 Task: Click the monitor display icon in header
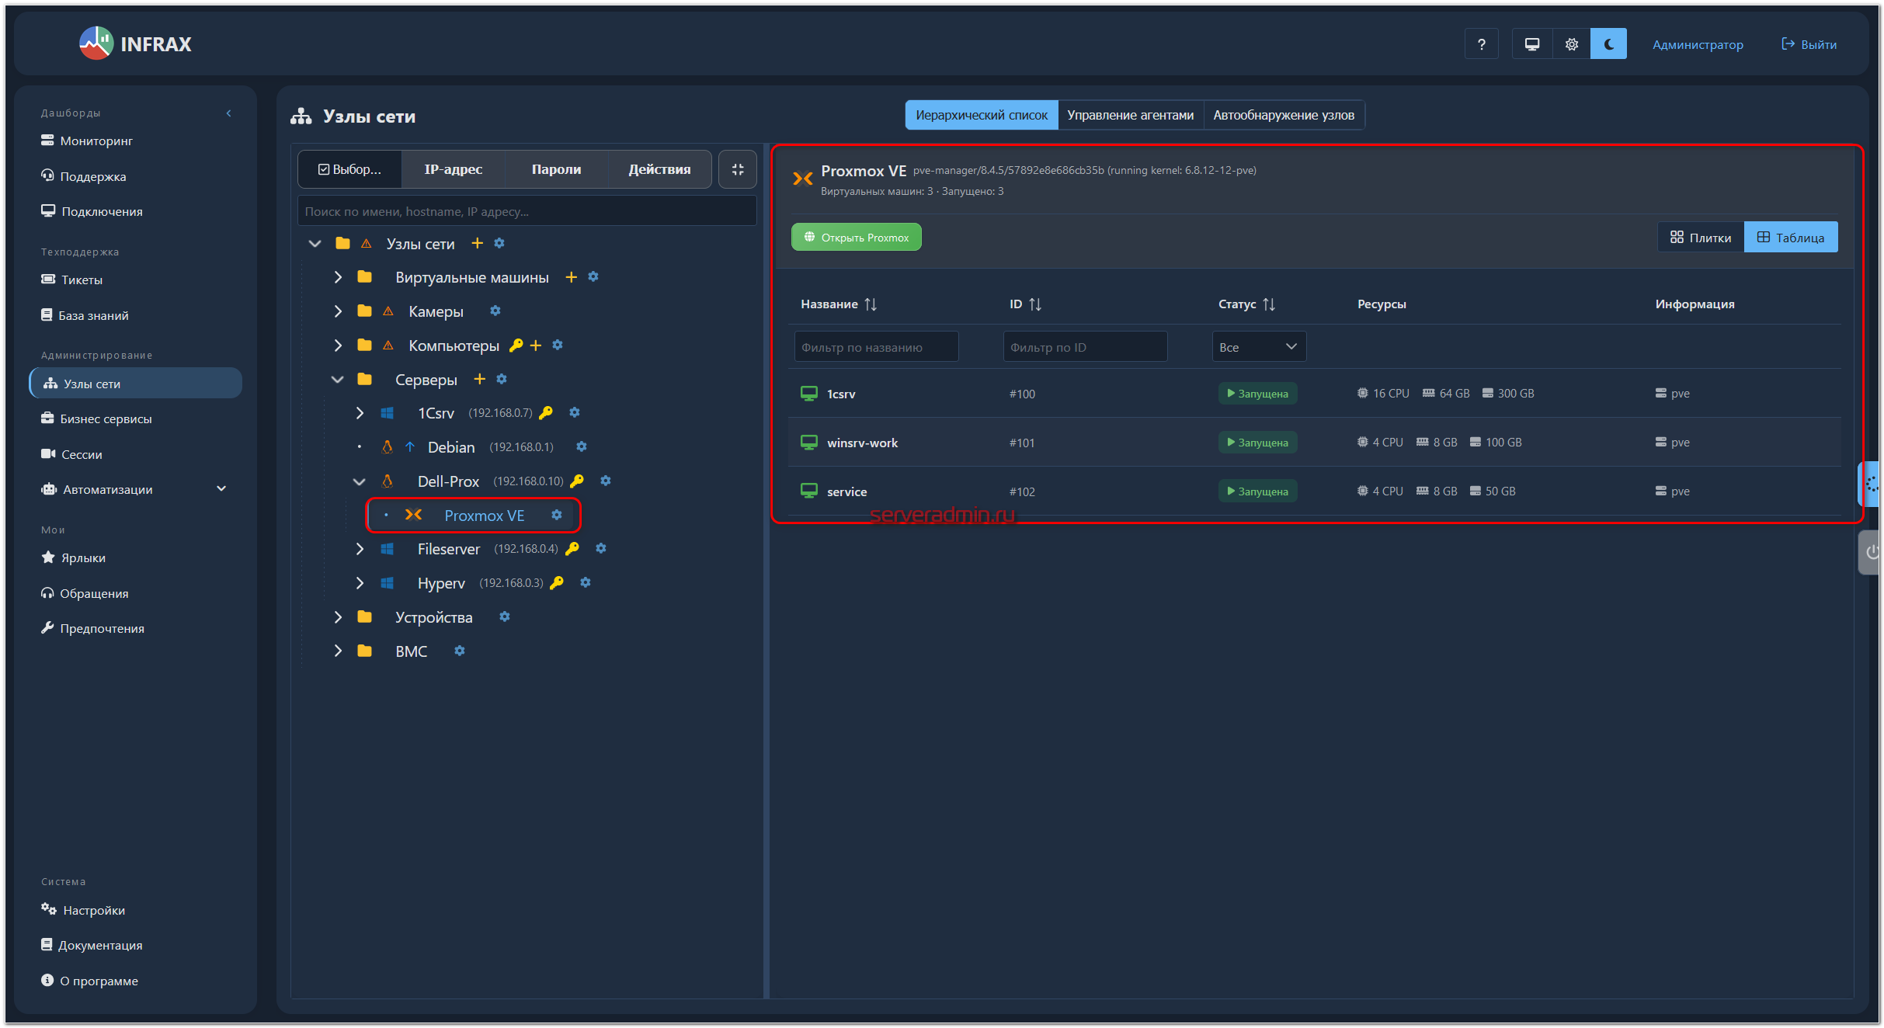click(1531, 44)
